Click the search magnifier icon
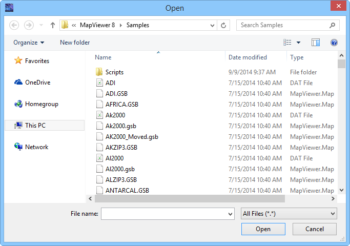The image size is (350, 246). (x=333, y=25)
